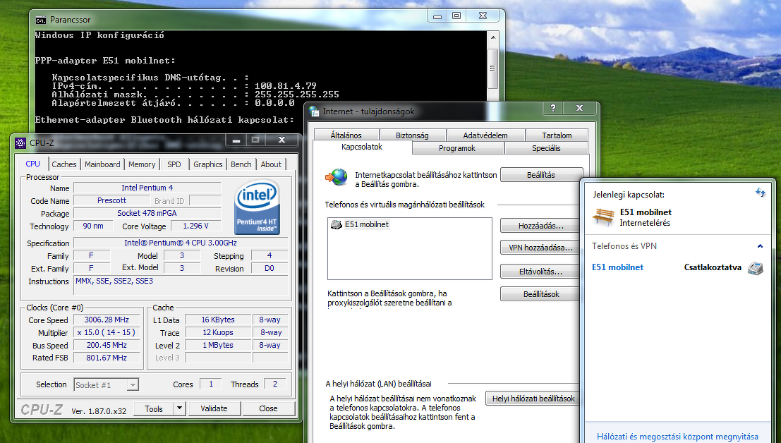Click the Command Prompt scrollbar thumb
Screen dimensions: 781x443
coord(492,68)
